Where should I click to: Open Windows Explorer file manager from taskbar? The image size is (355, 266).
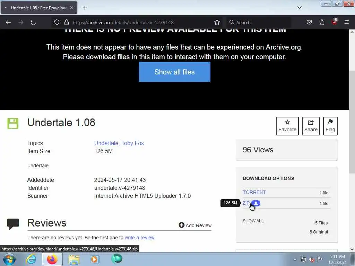tap(74, 259)
